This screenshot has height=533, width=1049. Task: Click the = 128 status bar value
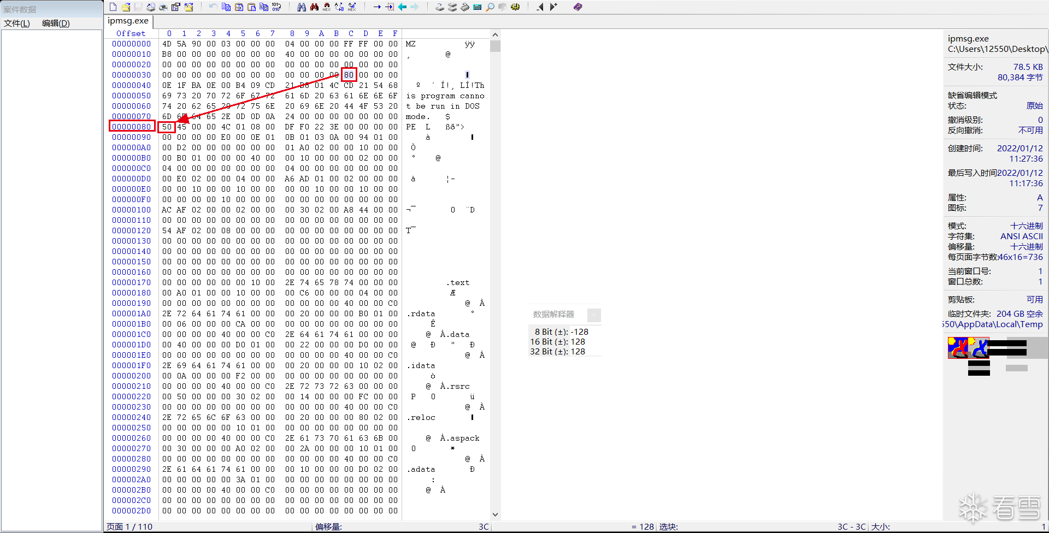click(x=643, y=526)
